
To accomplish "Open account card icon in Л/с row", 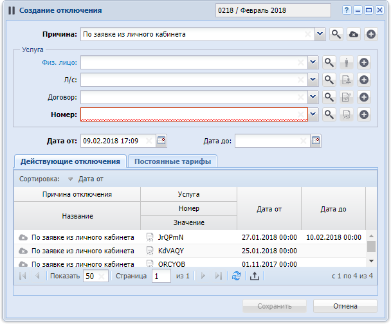I will tap(347, 80).
